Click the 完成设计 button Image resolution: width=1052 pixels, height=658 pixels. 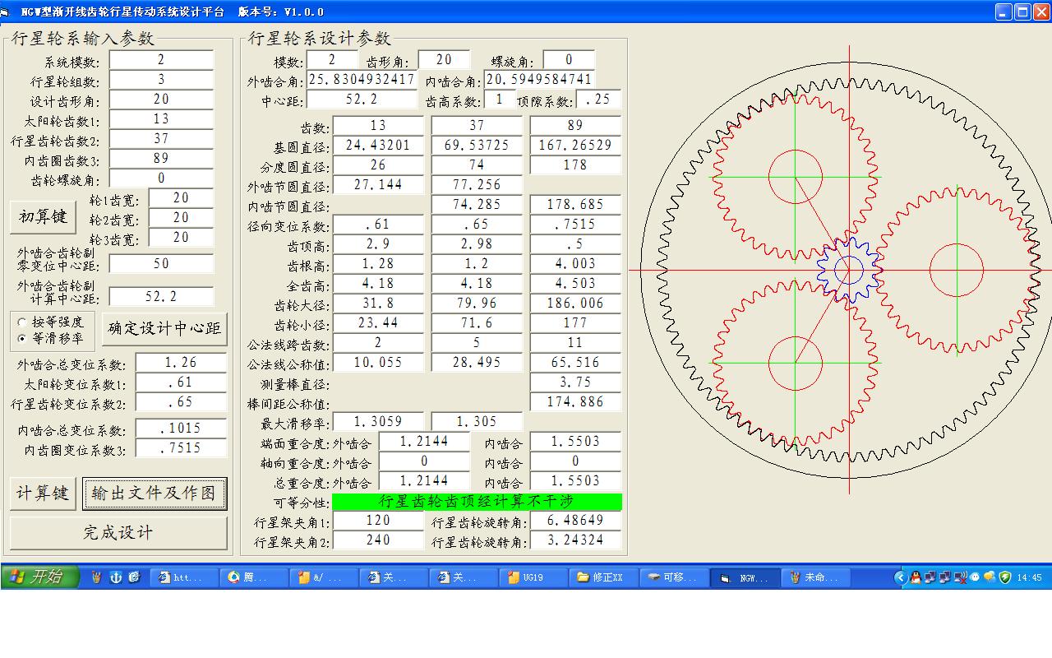(118, 533)
